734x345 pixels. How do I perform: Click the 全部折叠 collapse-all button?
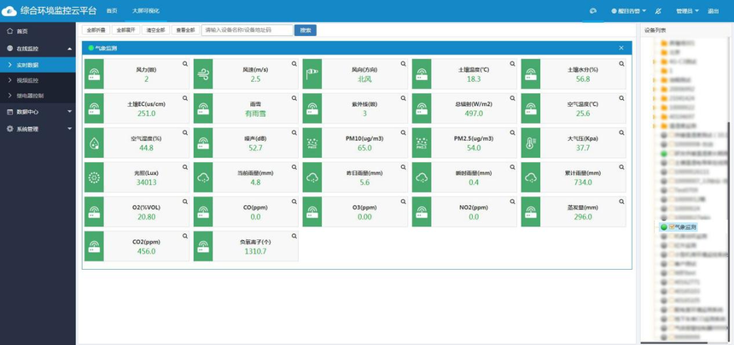tap(96, 30)
